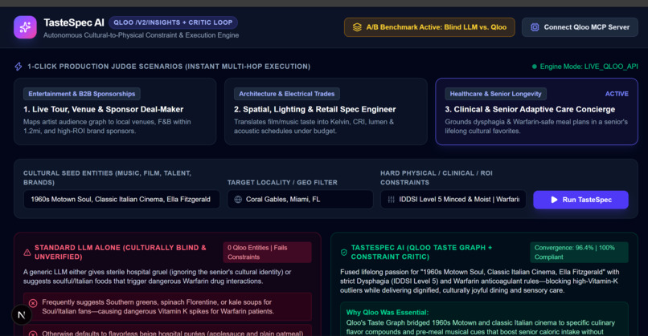
Task: Click the play icon on Run TasteSpec
Action: (x=554, y=200)
